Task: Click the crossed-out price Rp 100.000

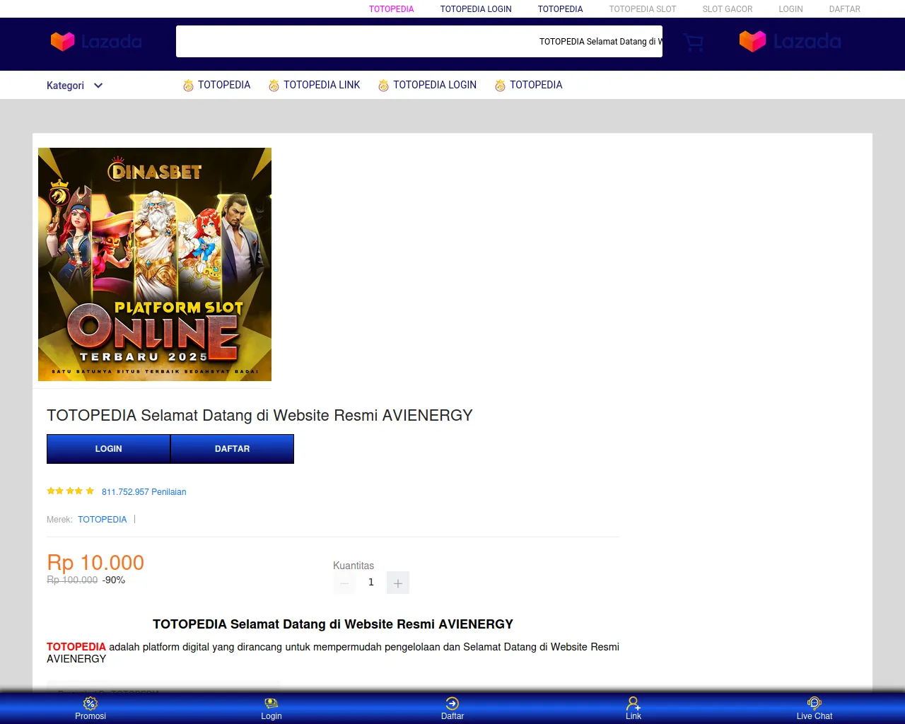Action: tap(72, 580)
